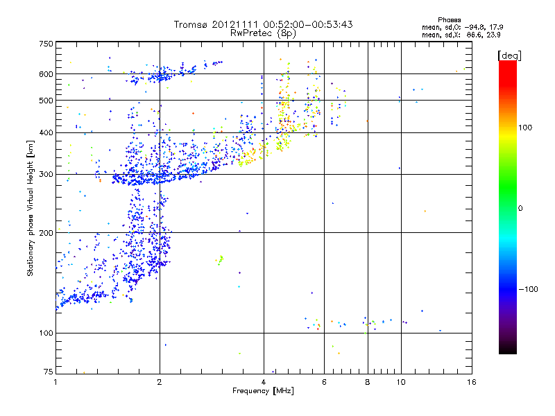Click the colorbar tick label '-100'

pos(528,289)
